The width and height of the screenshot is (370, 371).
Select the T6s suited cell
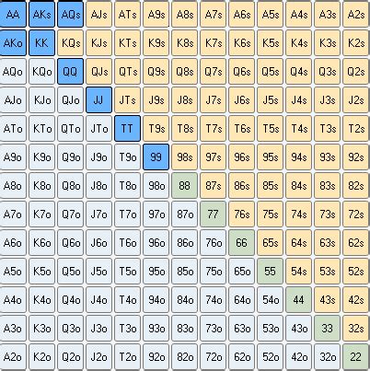coord(241,128)
